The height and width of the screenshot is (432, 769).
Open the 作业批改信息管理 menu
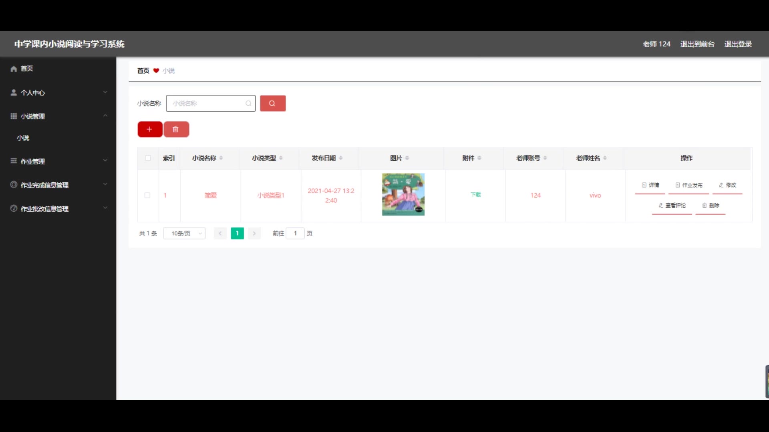pyautogui.click(x=58, y=208)
